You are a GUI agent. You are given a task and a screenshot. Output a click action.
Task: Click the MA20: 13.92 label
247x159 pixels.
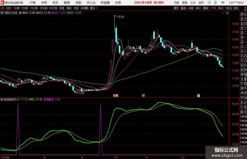tap(59, 13)
